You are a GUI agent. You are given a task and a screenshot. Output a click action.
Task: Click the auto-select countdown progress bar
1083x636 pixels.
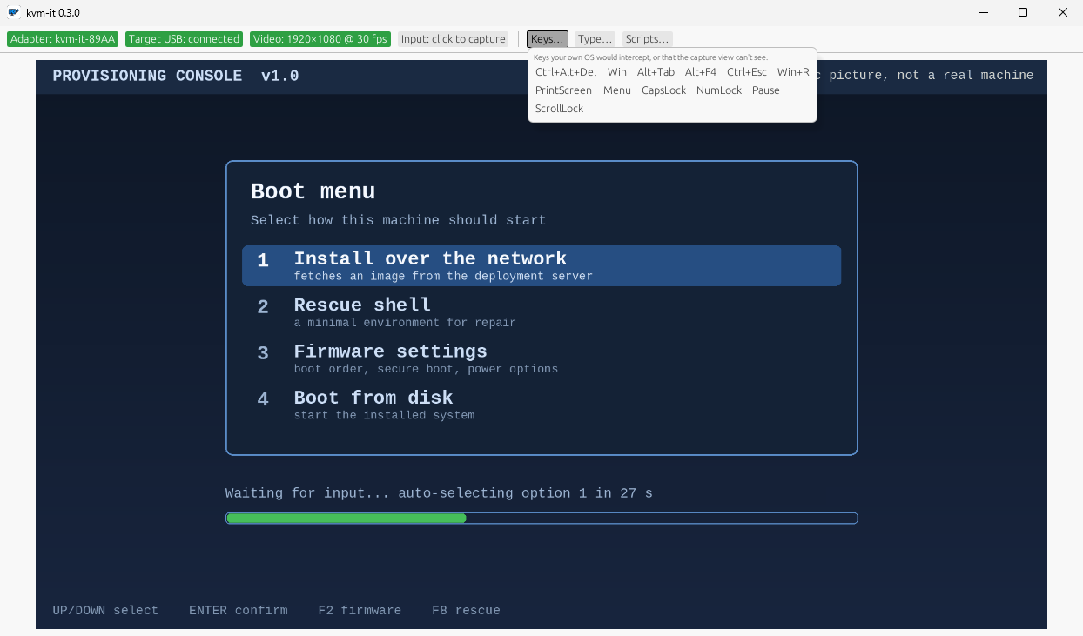point(541,519)
